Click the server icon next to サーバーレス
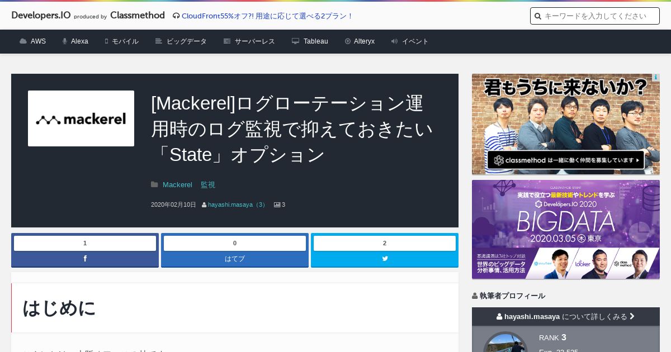The height and width of the screenshot is (352, 671). pos(227,41)
